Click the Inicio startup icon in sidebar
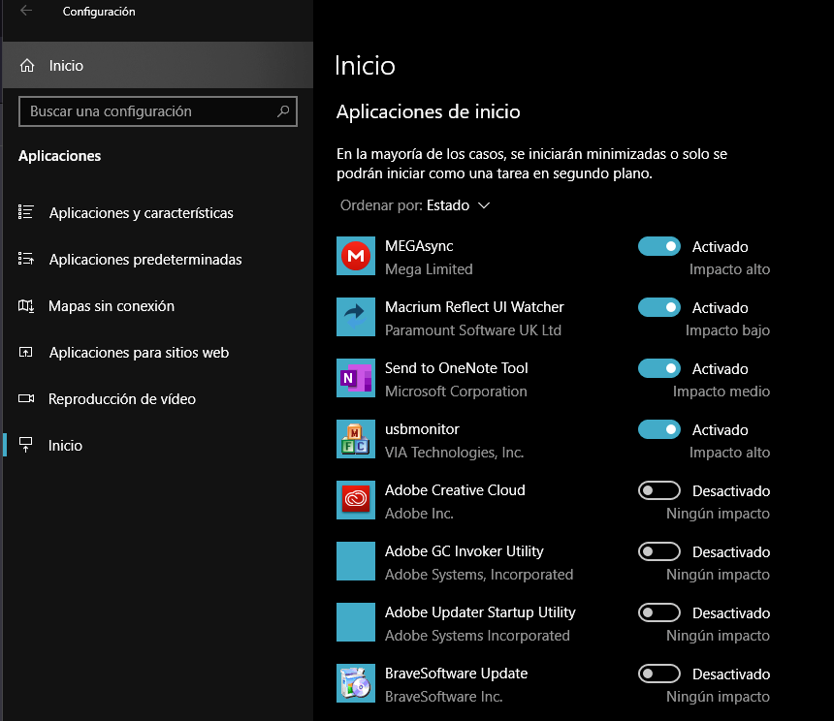Image resolution: width=834 pixels, height=721 pixels. click(25, 445)
